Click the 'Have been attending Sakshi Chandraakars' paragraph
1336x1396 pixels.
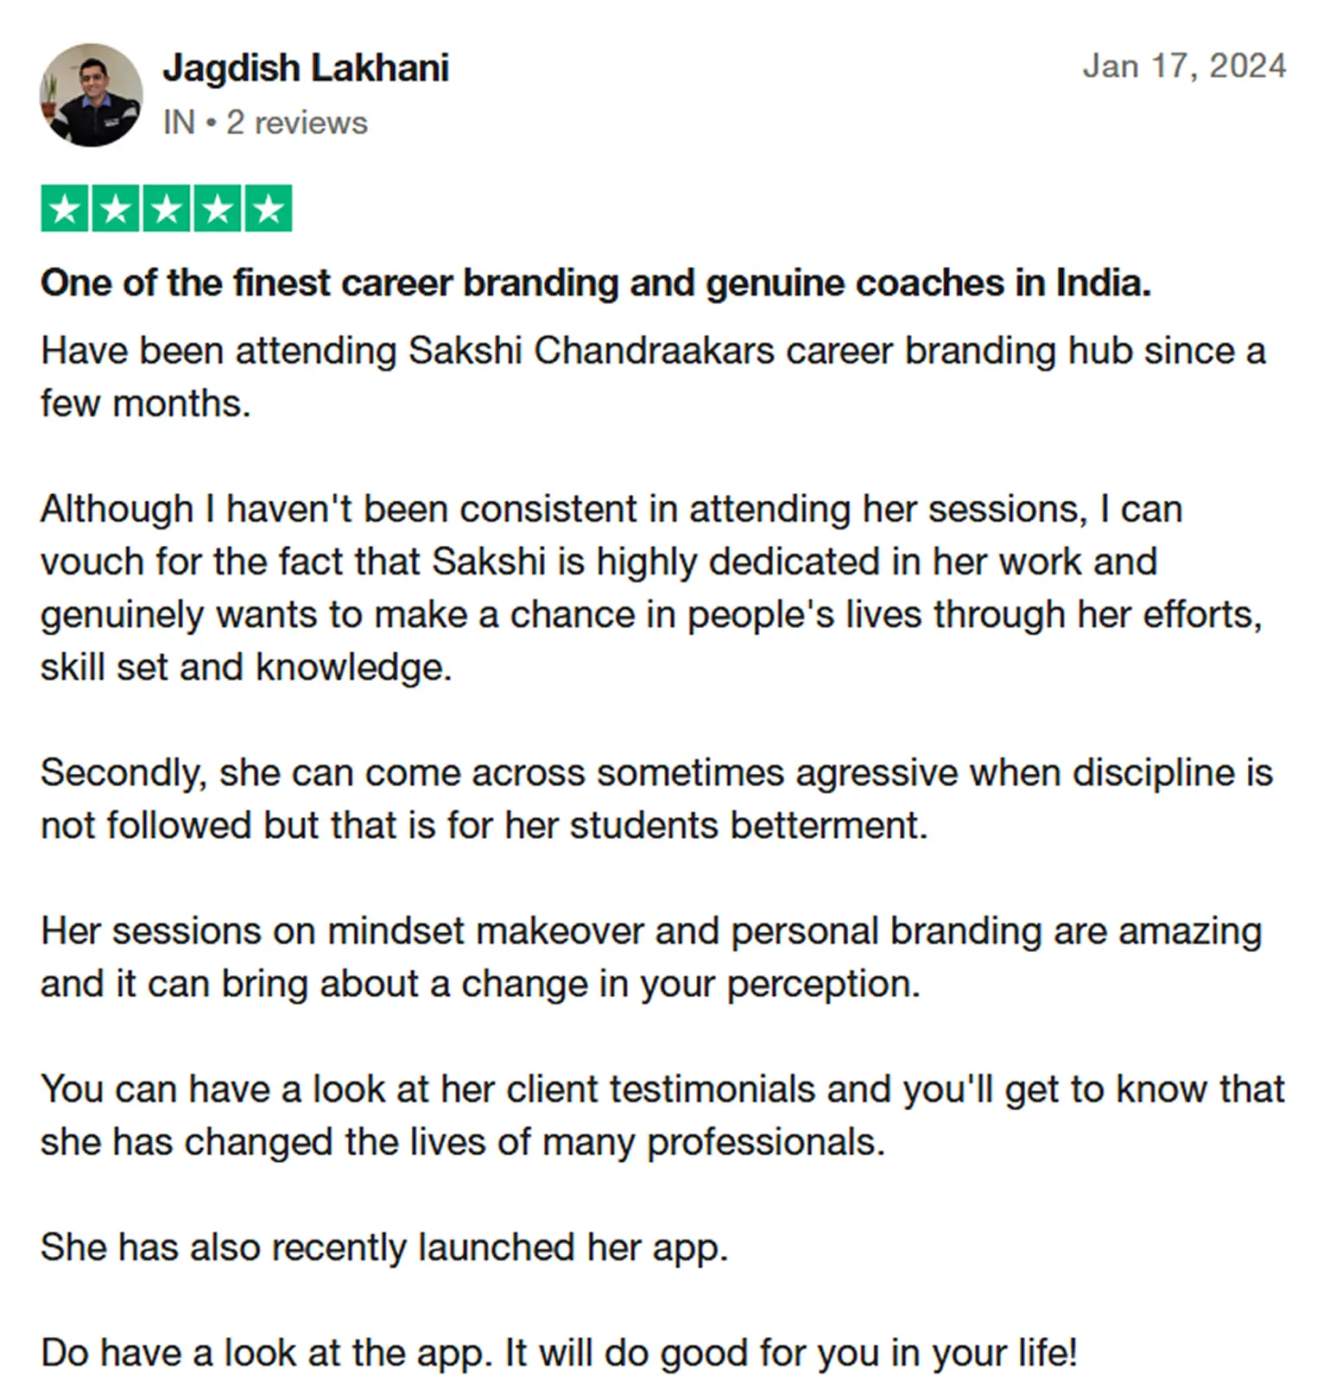click(x=652, y=352)
